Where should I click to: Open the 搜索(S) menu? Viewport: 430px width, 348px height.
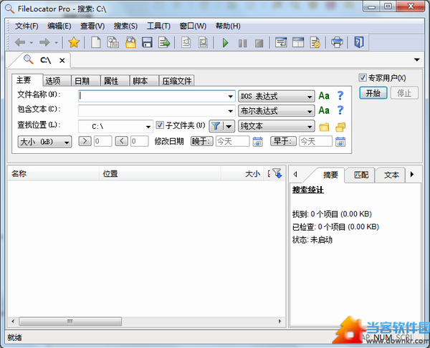point(125,26)
